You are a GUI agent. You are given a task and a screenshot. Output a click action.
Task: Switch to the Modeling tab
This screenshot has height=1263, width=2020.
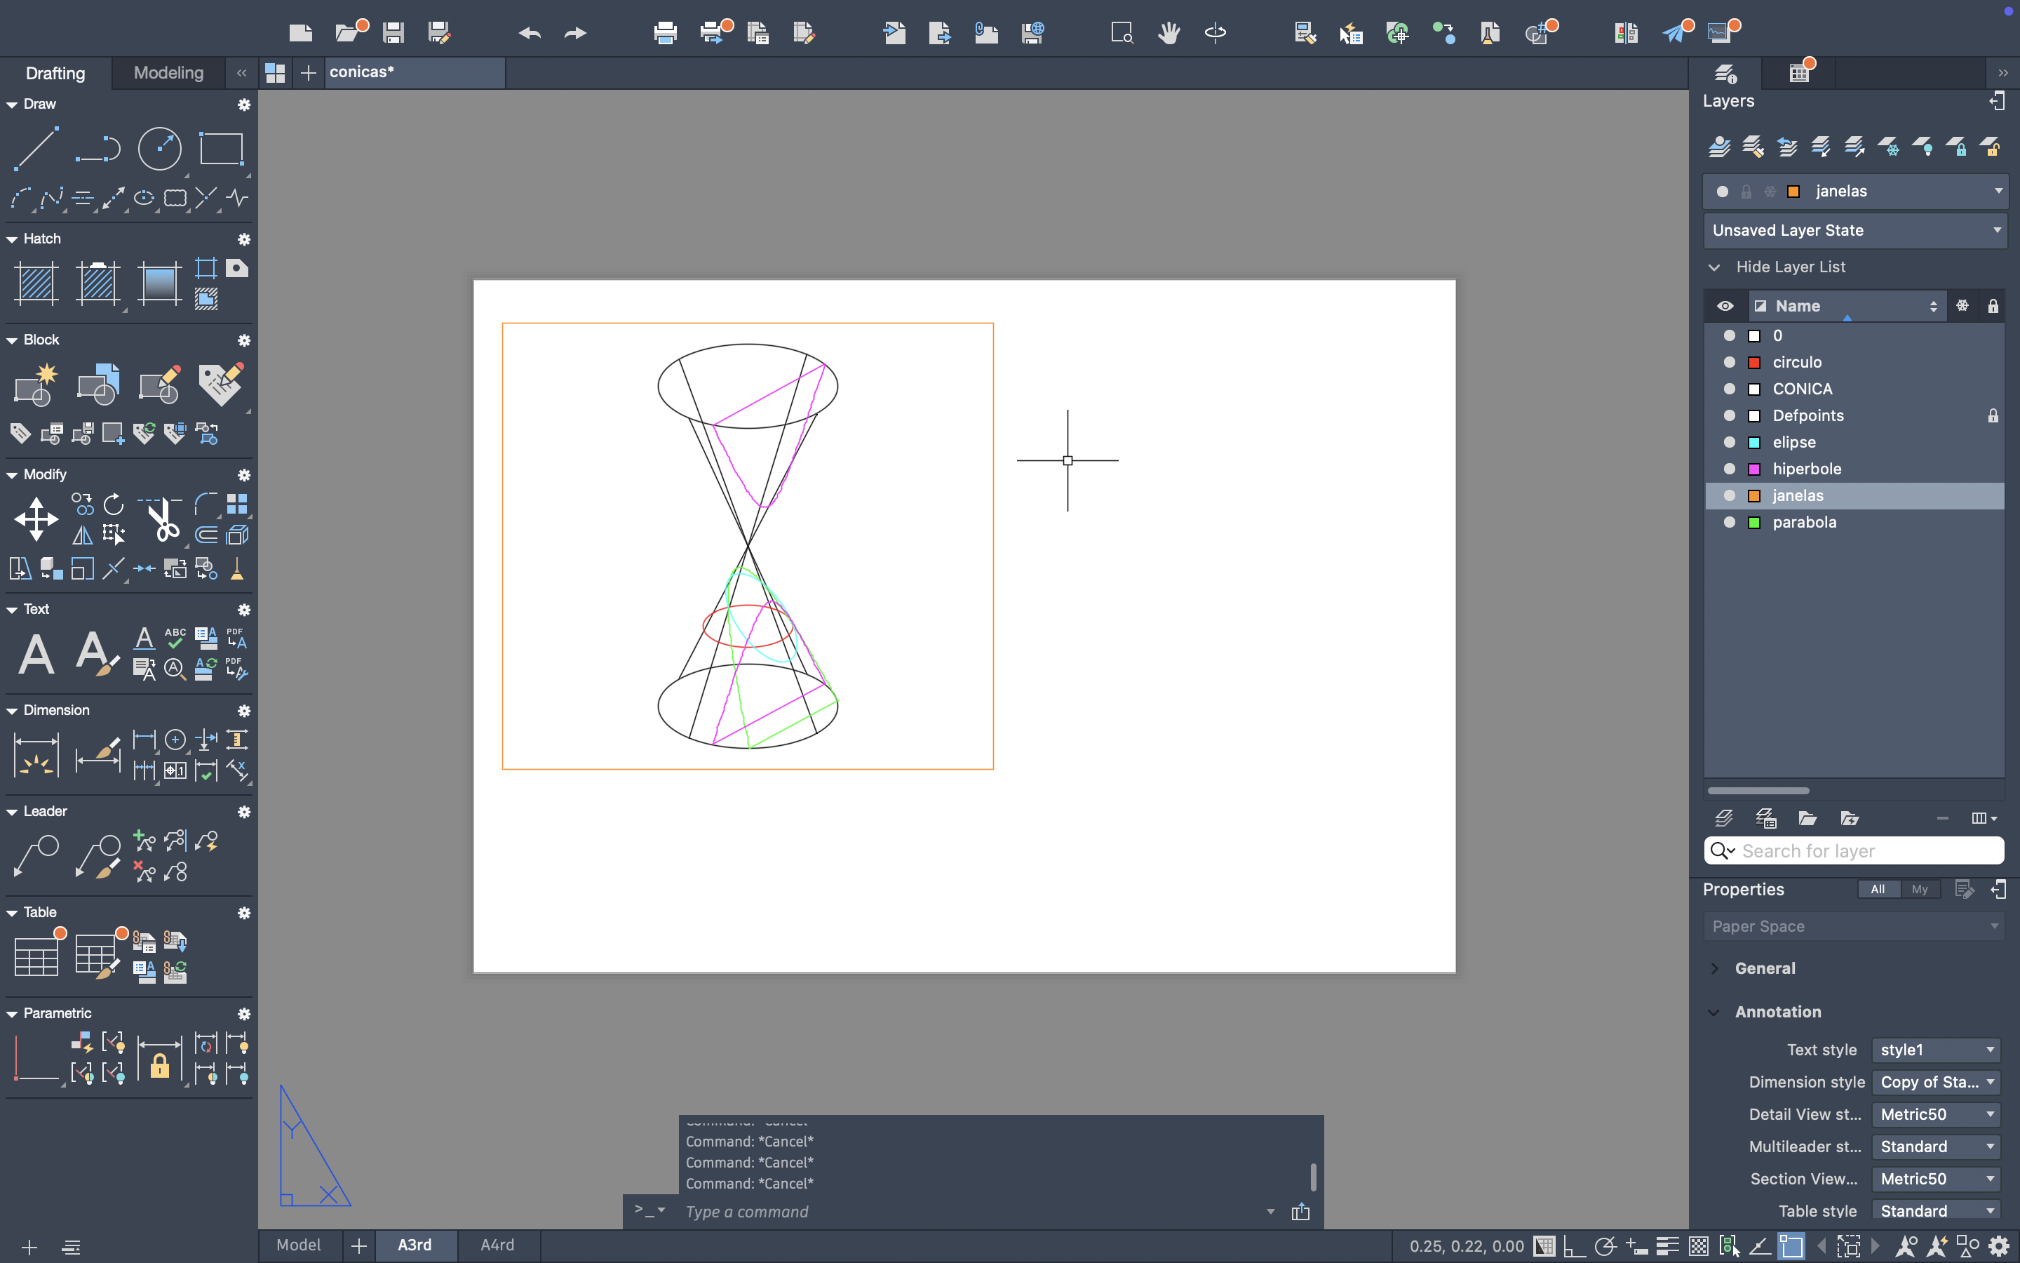click(168, 73)
